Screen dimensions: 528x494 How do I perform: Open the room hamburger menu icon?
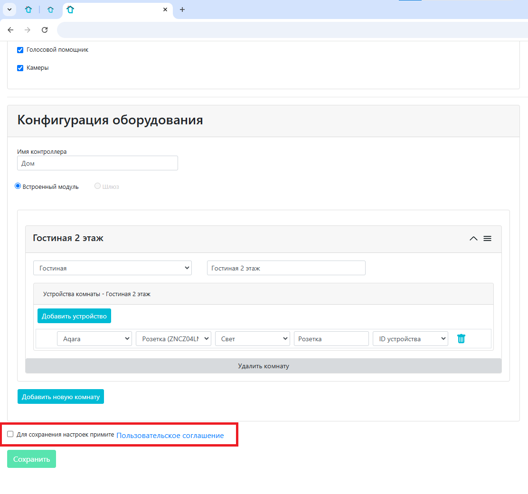[x=487, y=238]
